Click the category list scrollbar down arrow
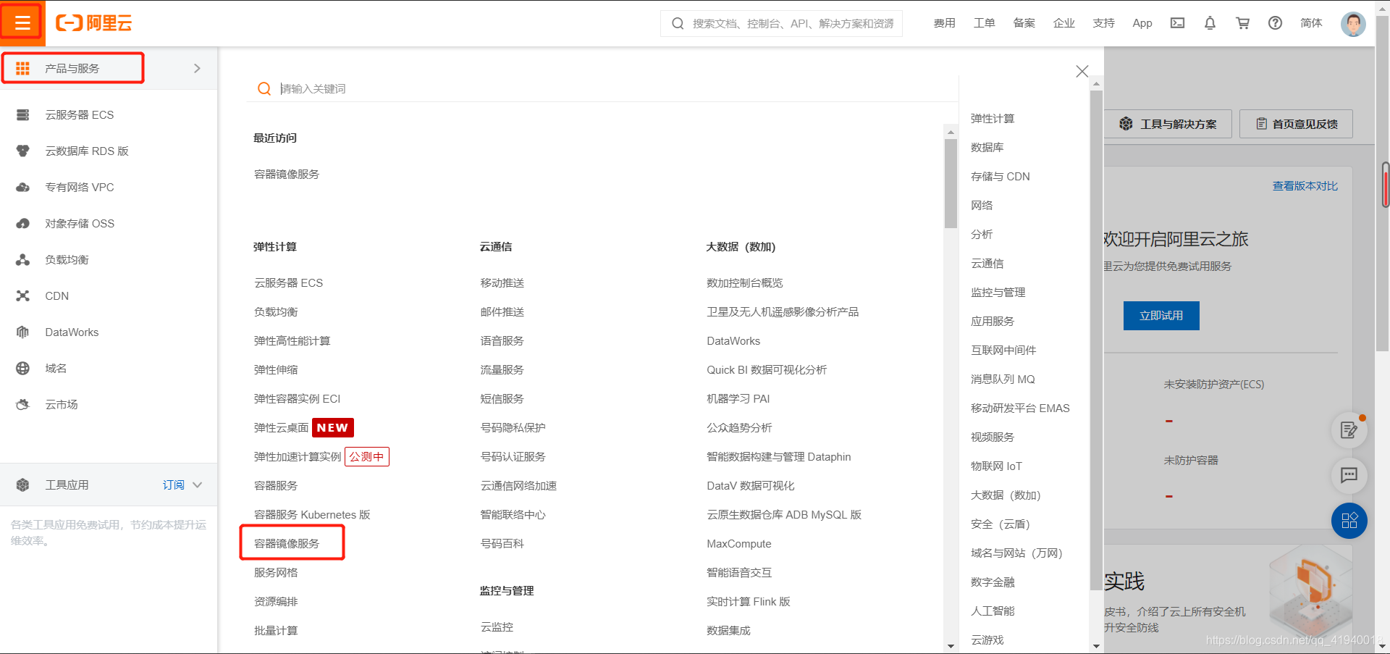Viewport: 1390px width, 654px height. (1096, 647)
